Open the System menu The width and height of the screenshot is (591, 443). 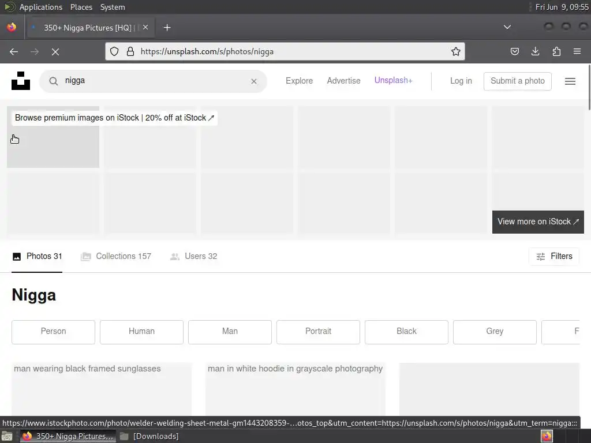pos(113,7)
